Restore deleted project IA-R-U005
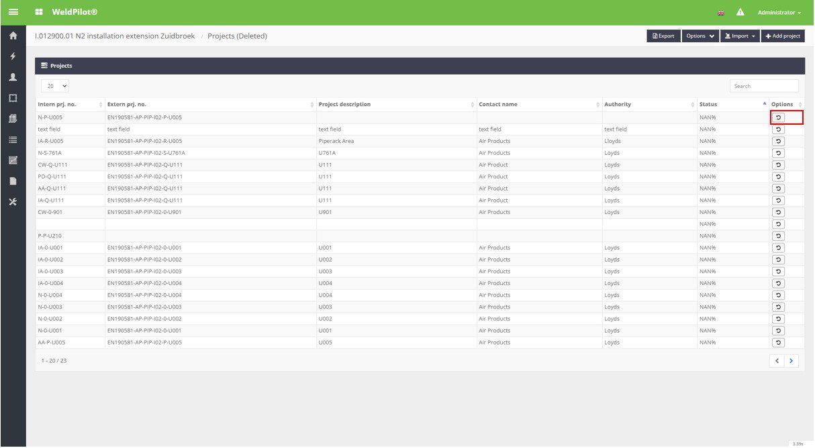 (778, 142)
